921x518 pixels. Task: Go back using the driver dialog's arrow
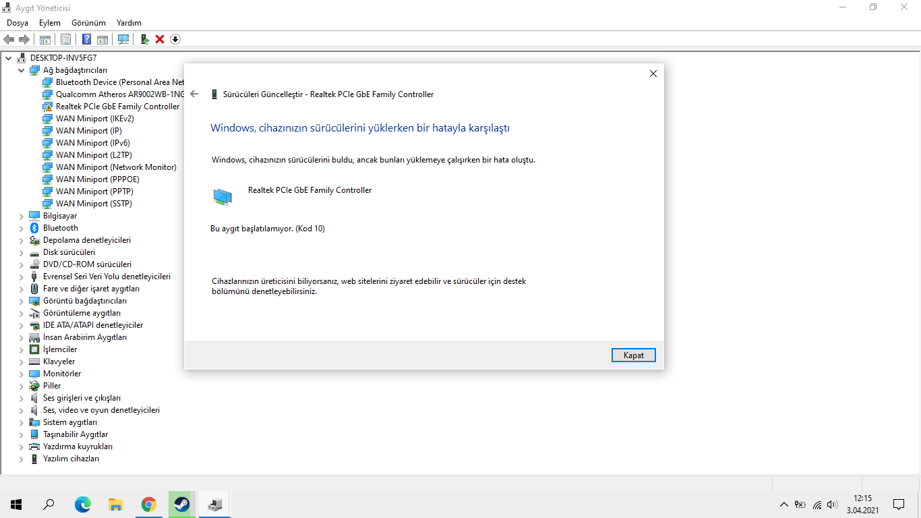coord(194,94)
